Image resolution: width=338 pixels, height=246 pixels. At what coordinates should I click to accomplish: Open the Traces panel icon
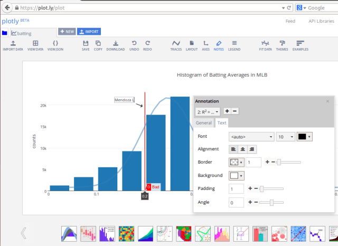176,43
